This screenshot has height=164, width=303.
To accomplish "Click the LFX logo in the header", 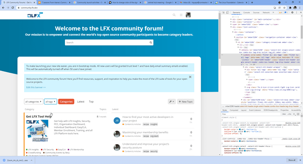I will pos(35,15).
